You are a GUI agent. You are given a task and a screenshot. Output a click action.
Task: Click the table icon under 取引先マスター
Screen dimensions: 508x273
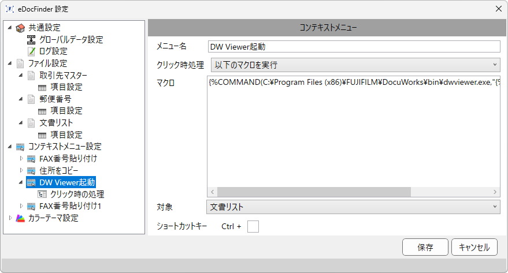tap(42, 87)
